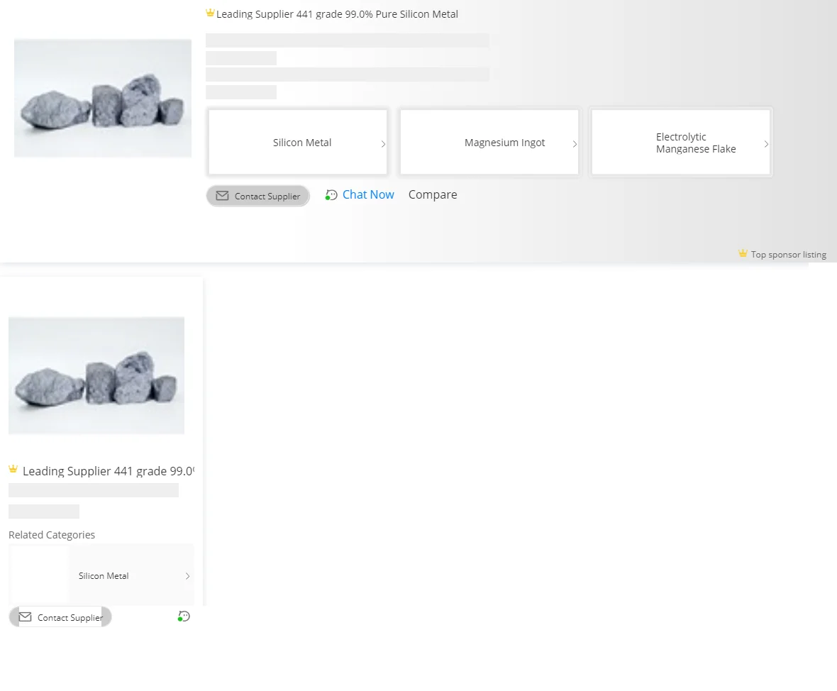Click the chat bubble icon beside Chat Now

tap(331, 195)
